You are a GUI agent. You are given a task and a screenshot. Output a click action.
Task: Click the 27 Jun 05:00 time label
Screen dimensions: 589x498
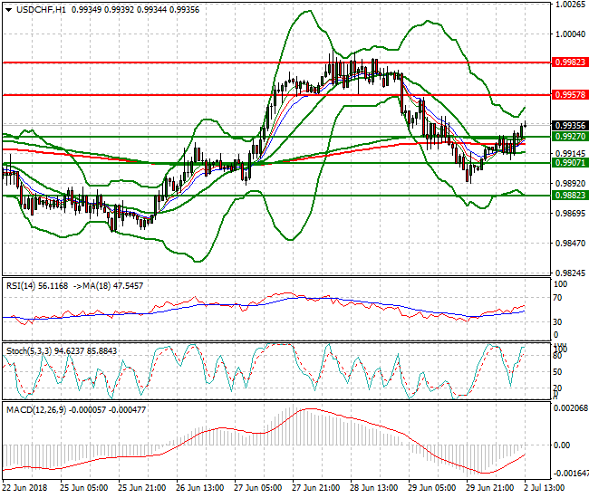pos(258,488)
